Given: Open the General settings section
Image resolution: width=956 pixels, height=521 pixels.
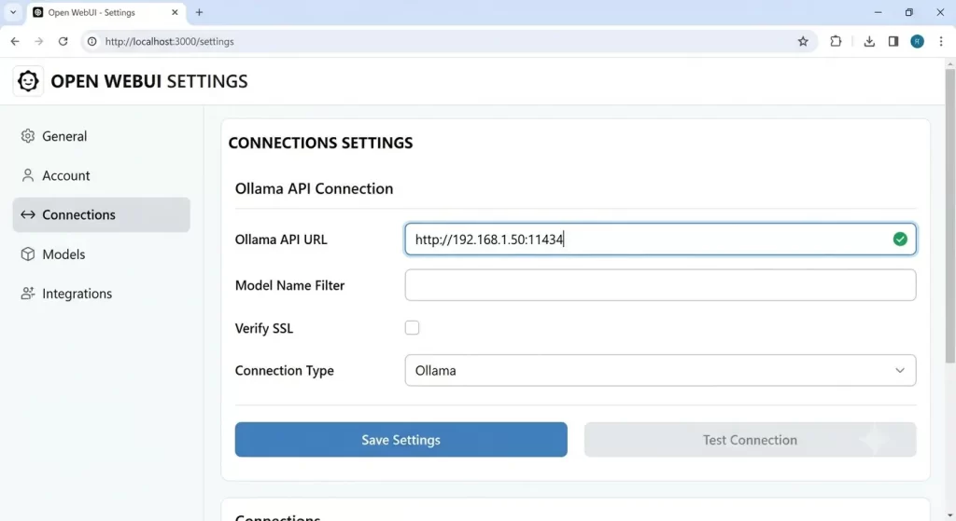Looking at the screenshot, I should coord(101,136).
